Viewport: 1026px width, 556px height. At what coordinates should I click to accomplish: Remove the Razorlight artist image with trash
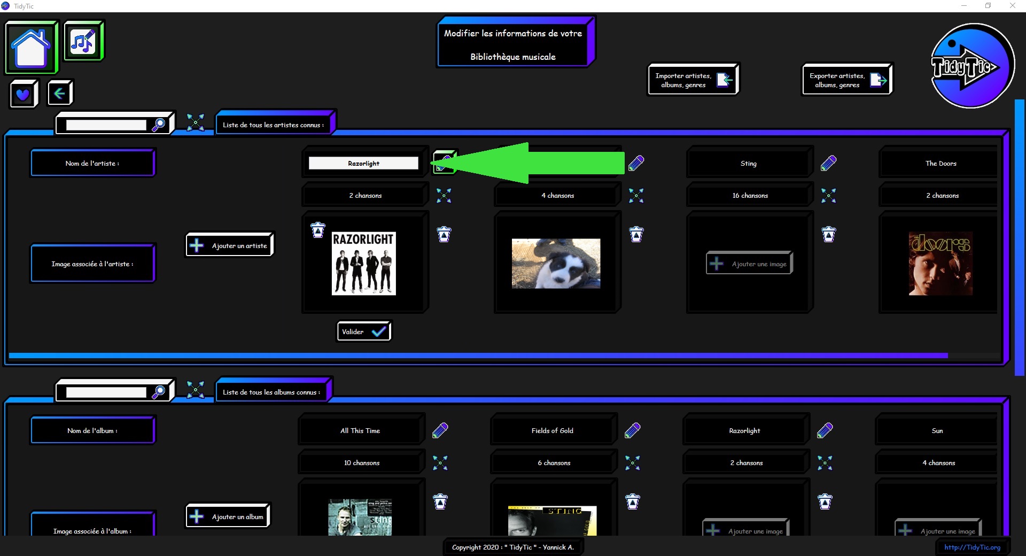tap(318, 230)
